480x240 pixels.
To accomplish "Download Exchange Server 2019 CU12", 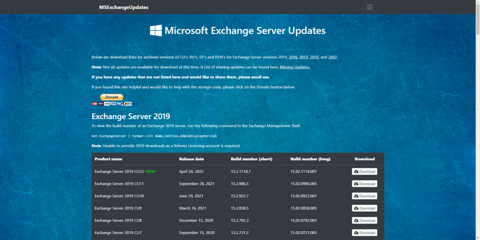I will point(364,172).
